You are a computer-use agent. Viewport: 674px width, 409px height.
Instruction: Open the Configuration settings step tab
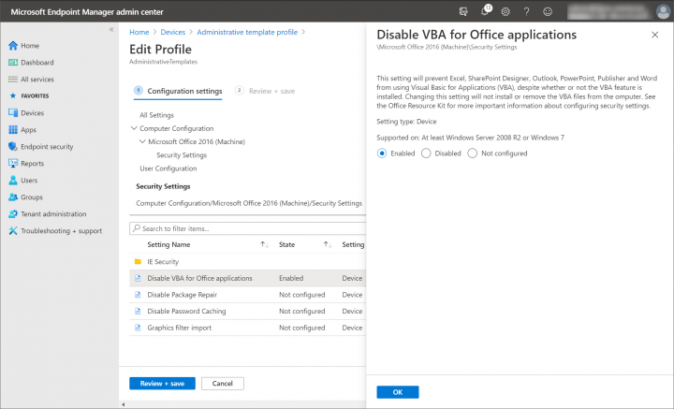point(178,91)
